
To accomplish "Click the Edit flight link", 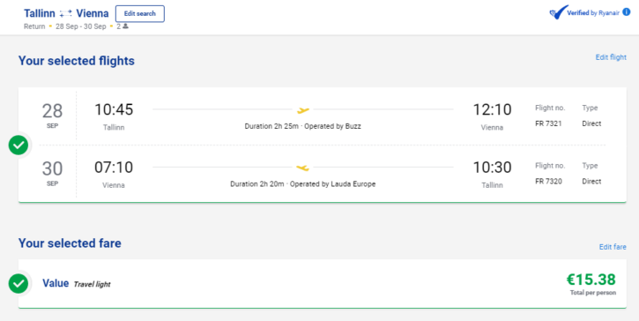I will pos(611,57).
